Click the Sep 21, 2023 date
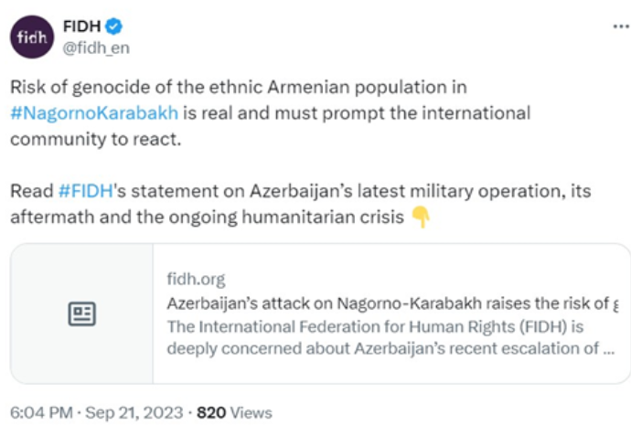Screen dimensions: 631x435 point(134,413)
